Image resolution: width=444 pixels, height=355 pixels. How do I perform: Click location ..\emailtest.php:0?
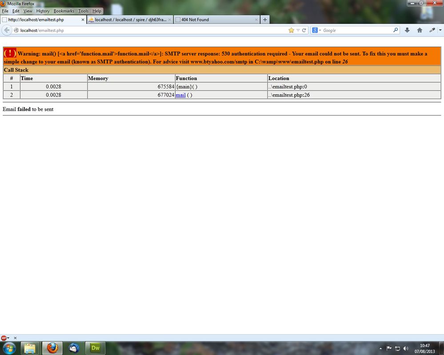coord(288,87)
